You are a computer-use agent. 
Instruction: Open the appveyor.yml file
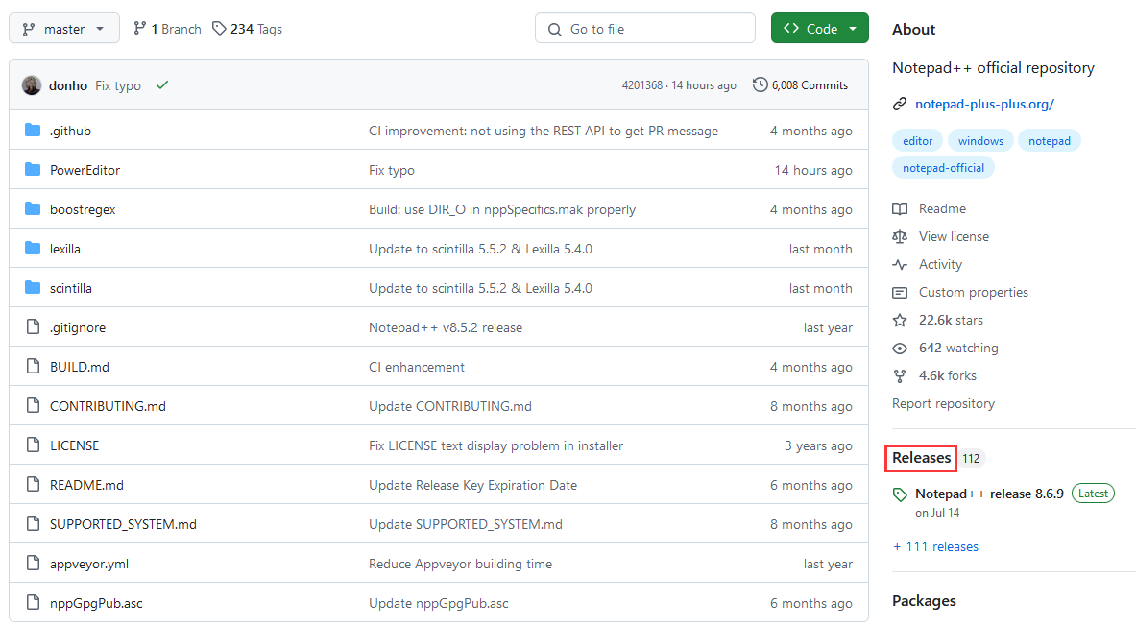(x=89, y=564)
